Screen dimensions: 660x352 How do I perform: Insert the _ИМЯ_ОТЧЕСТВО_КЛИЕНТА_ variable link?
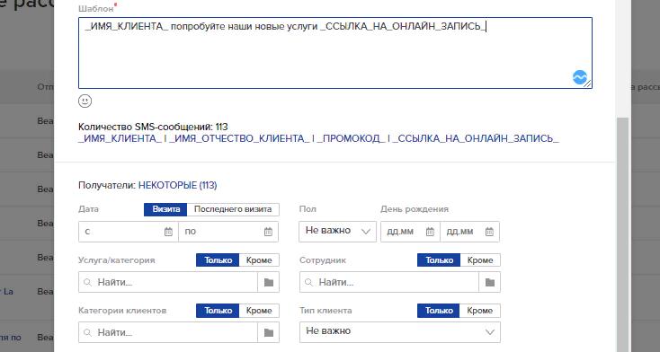click(239, 139)
